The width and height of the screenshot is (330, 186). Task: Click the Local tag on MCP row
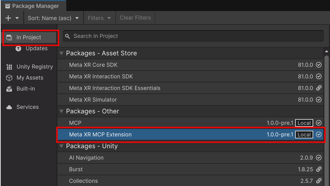click(x=304, y=123)
